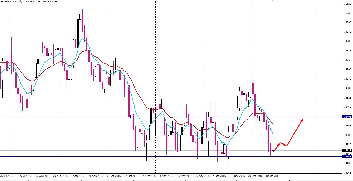Click the 26 Jul 2016 date label
Viewport: 353px width, 181px height.
[7, 176]
